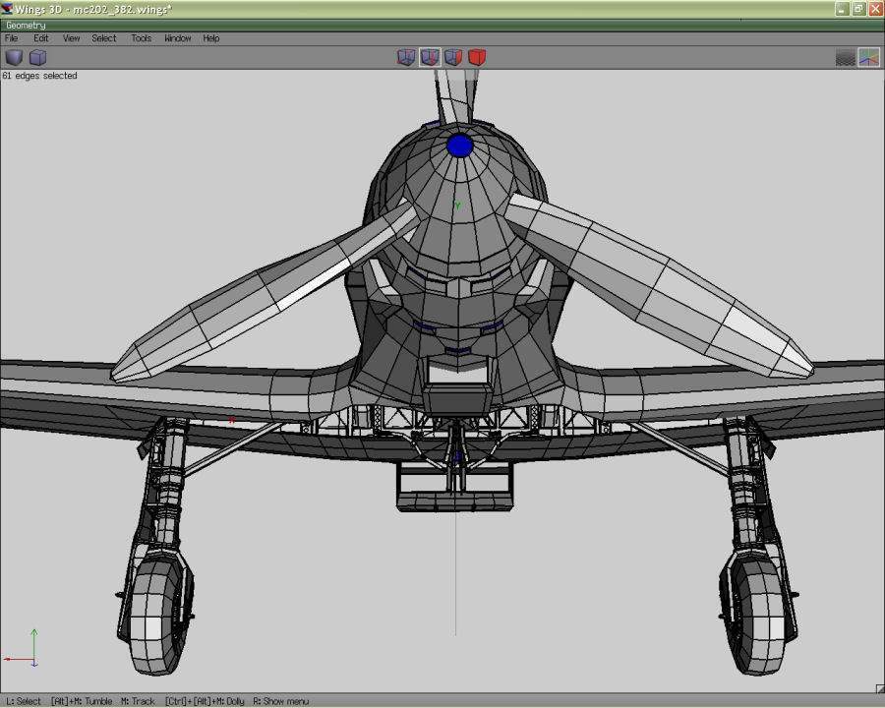
Task: Select the red body selection mode cube
Action: tap(477, 57)
